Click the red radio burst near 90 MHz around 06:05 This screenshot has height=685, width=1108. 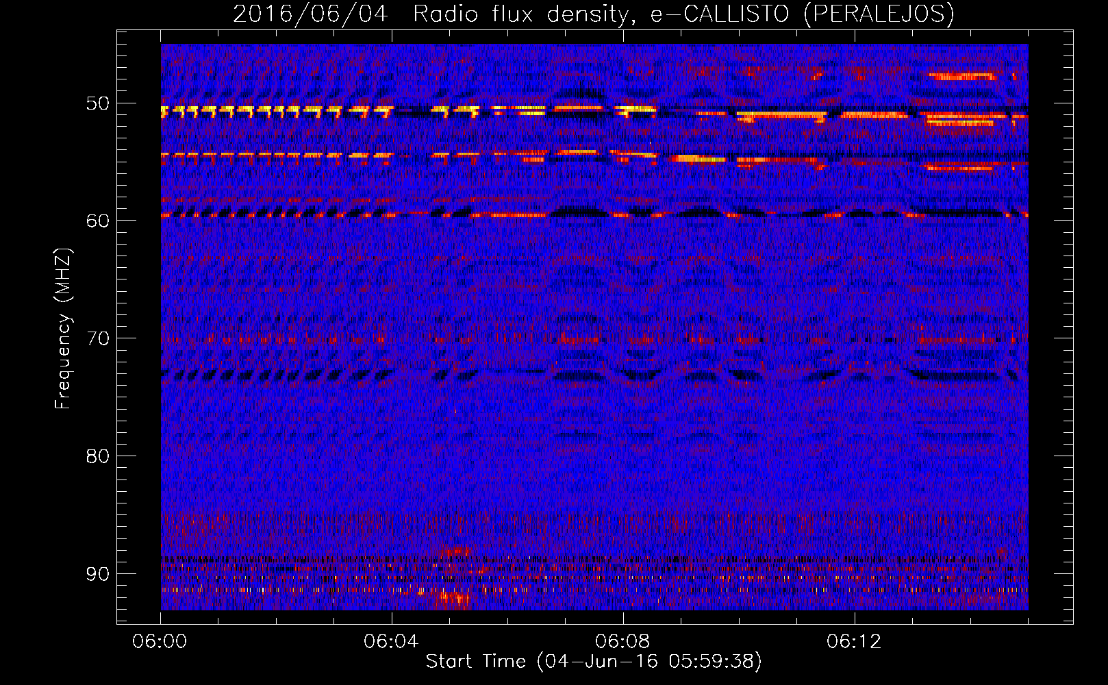[x=453, y=579]
